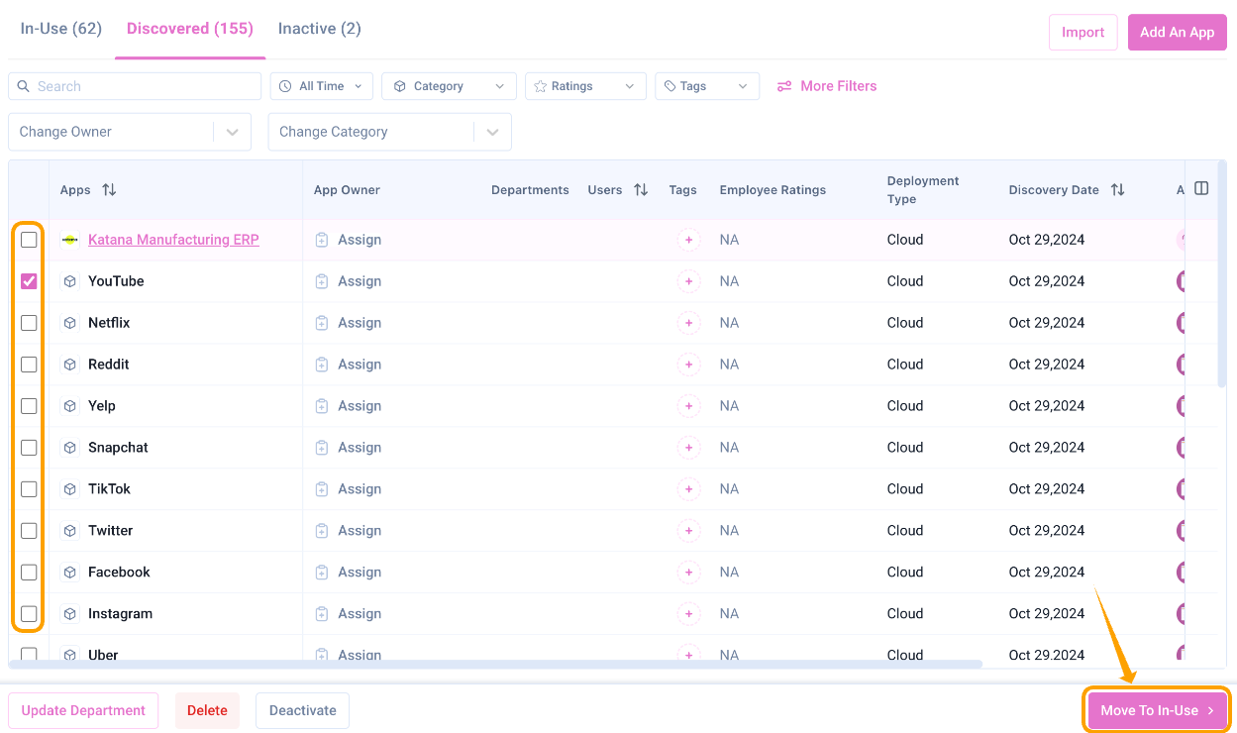Sort the Apps column
Screen dimensions: 1237x733
tap(109, 190)
